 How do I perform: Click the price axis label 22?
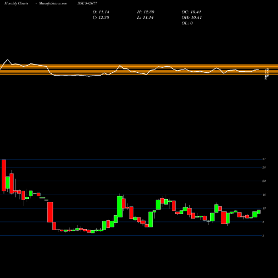click(264, 181)
